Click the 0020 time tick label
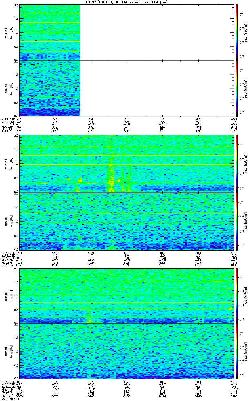250x401 pixels. click(55, 396)
